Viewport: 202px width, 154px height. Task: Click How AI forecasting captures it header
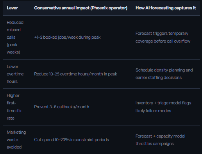click(x=166, y=8)
